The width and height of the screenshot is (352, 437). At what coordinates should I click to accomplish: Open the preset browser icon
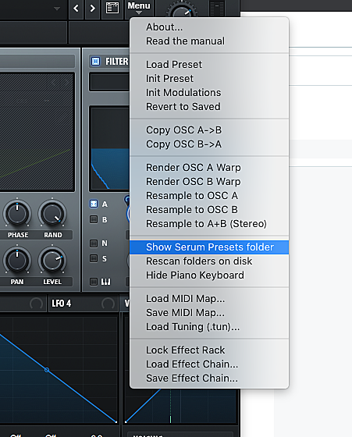point(112,9)
